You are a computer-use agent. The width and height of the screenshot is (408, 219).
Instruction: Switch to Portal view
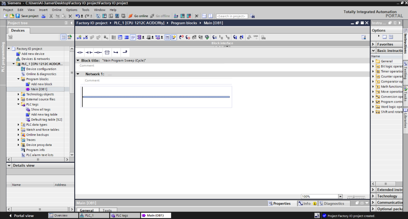coord(21,216)
